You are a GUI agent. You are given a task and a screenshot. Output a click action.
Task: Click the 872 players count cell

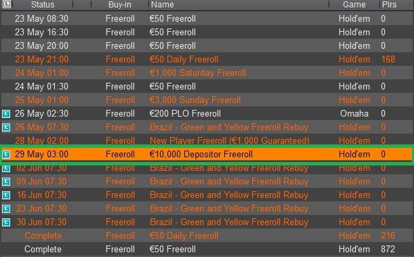388,249
